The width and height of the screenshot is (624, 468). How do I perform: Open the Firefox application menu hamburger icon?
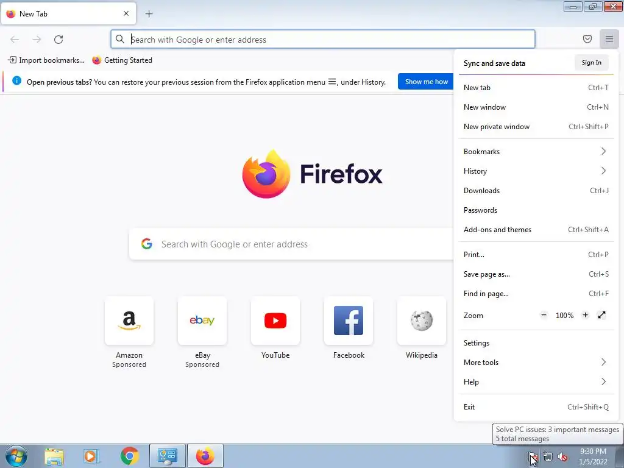609,39
